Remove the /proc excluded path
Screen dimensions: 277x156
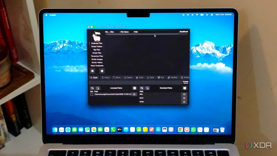point(184,98)
